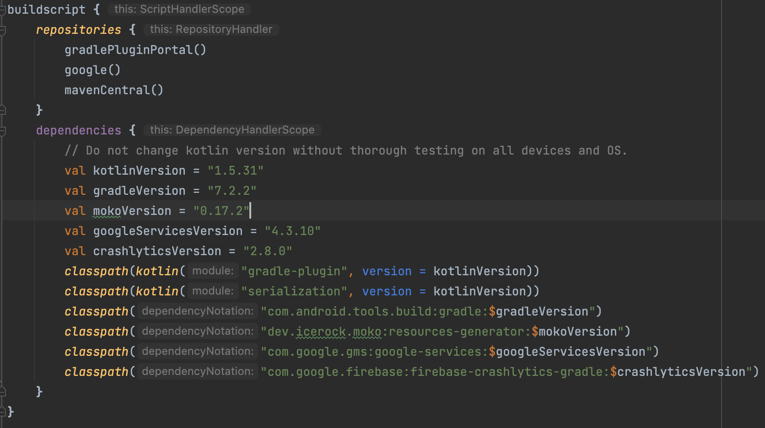Click the "serialization" module string

click(294, 291)
